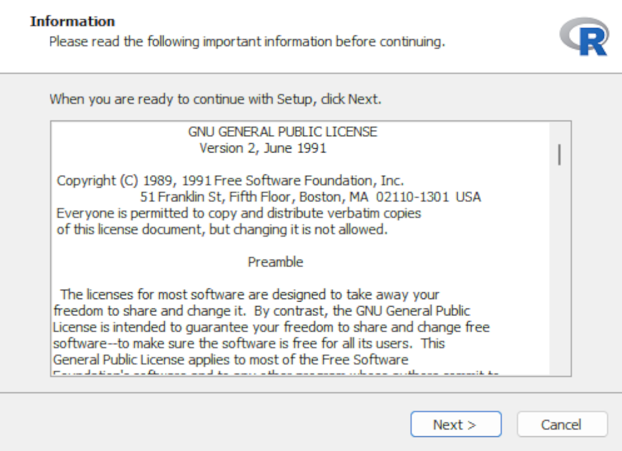Click the 'licenses for most software' line
The height and width of the screenshot is (451, 622).
click(250, 294)
